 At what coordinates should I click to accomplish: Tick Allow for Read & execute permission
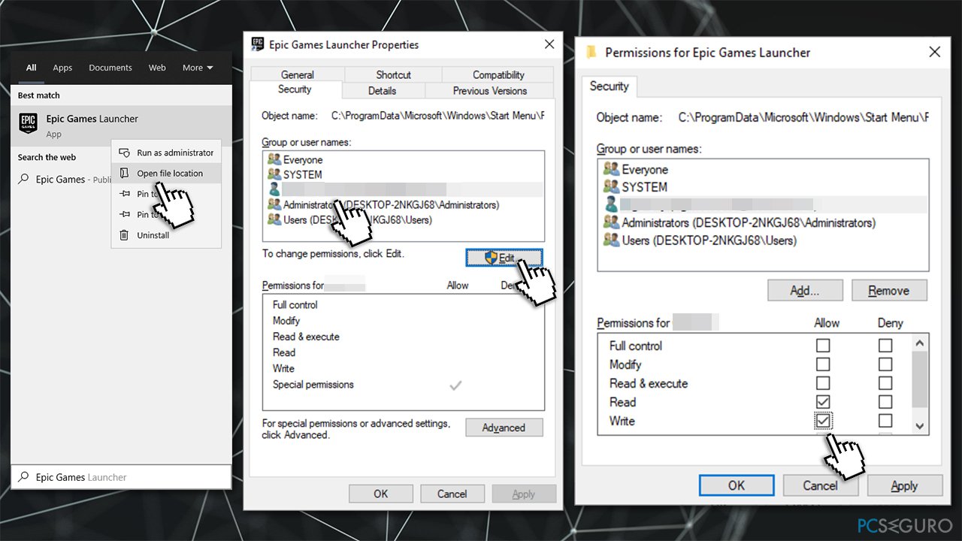pos(823,383)
